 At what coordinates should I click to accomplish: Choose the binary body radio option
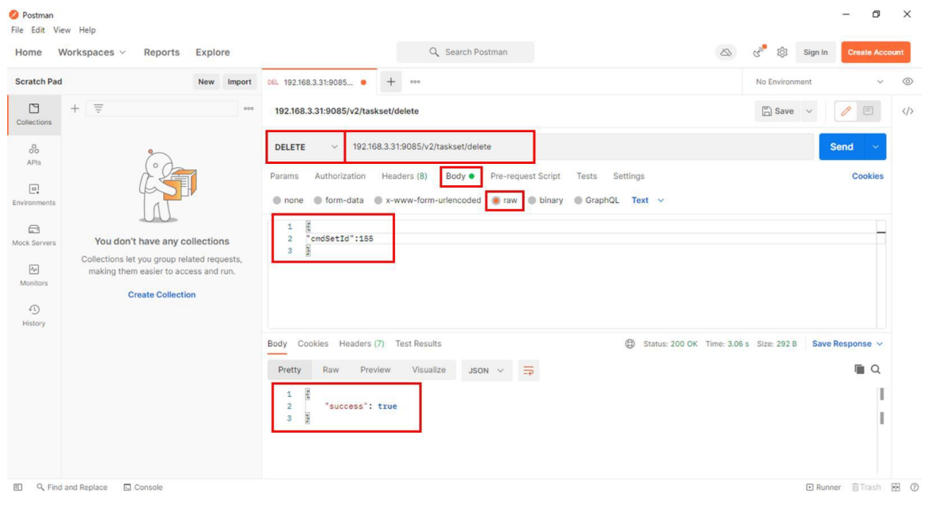(x=533, y=200)
